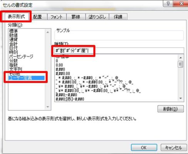Image resolution: width=188 pixels, height=154 pixels.
Task: Click the format list scrollbar thumb
Action: click(181, 64)
